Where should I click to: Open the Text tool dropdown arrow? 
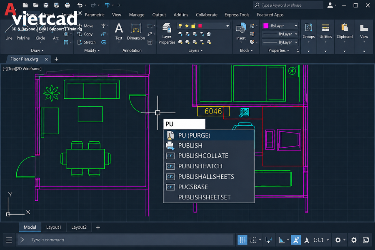pyautogui.click(x=119, y=42)
